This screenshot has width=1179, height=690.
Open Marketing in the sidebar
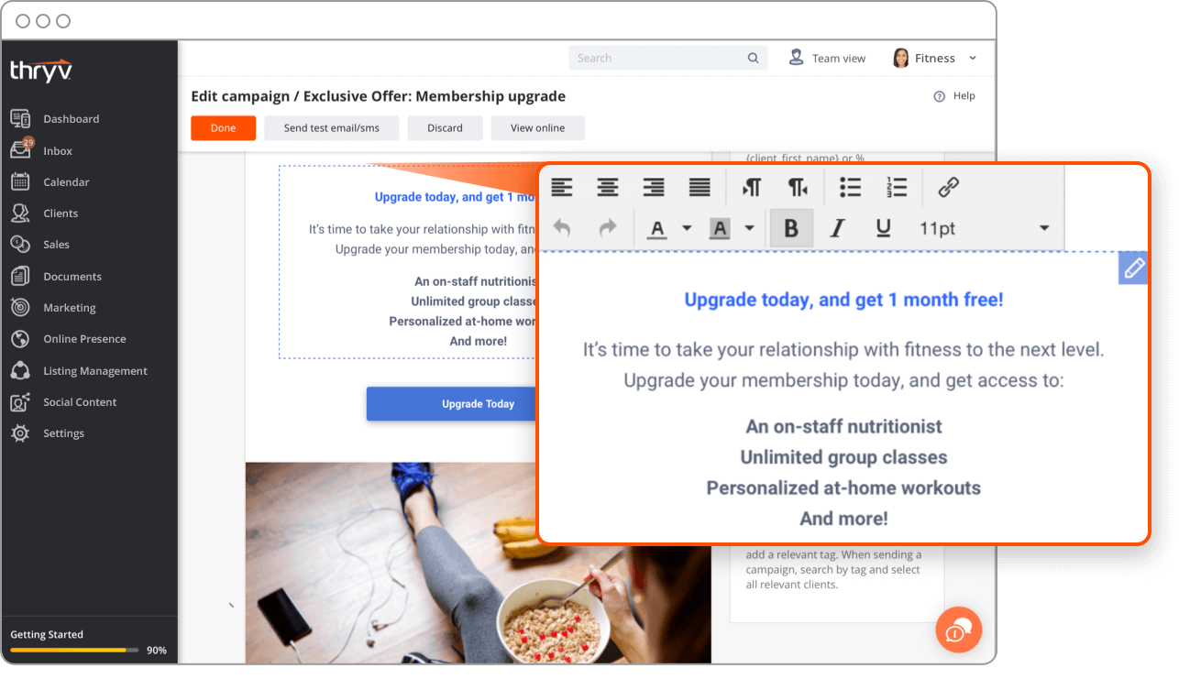(69, 308)
